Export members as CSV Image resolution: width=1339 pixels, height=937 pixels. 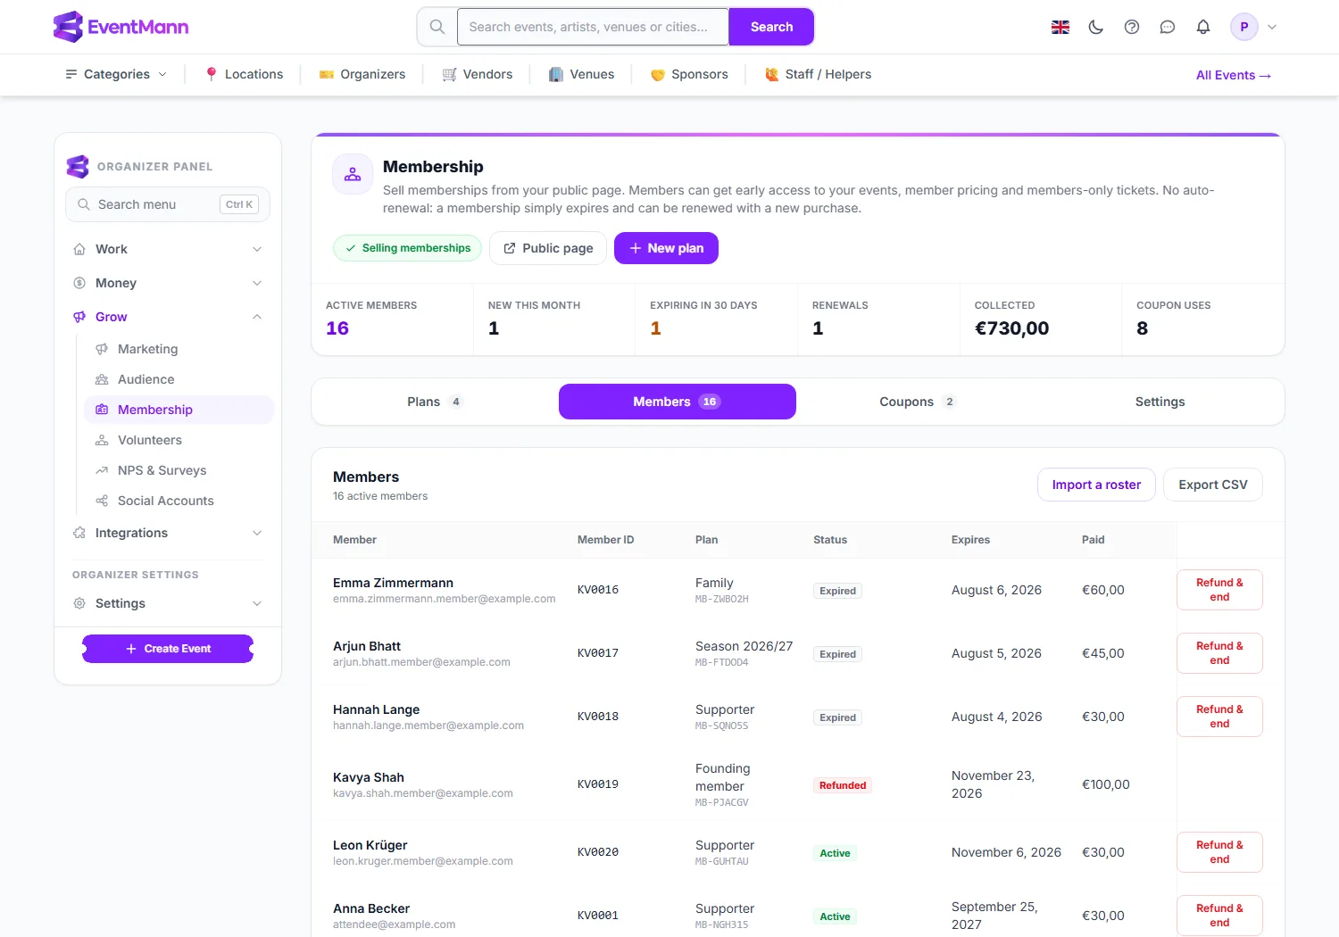click(x=1212, y=485)
